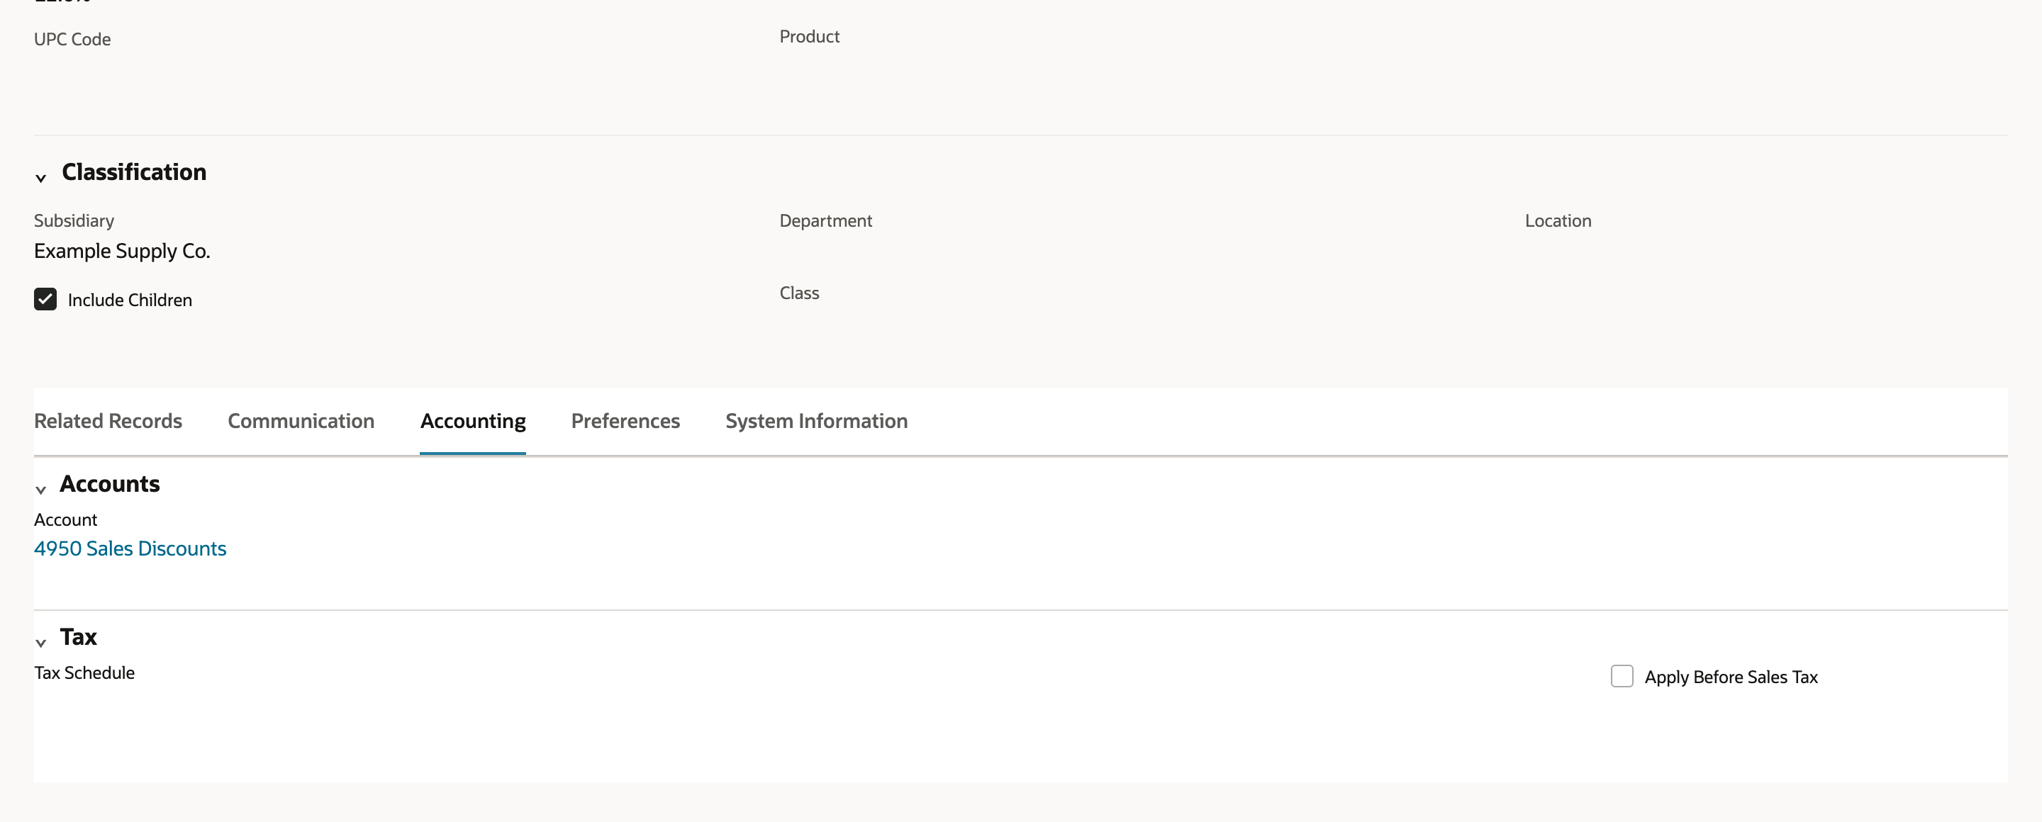Switch to the Related Records tab
Image resolution: width=2042 pixels, height=822 pixels.
(108, 422)
